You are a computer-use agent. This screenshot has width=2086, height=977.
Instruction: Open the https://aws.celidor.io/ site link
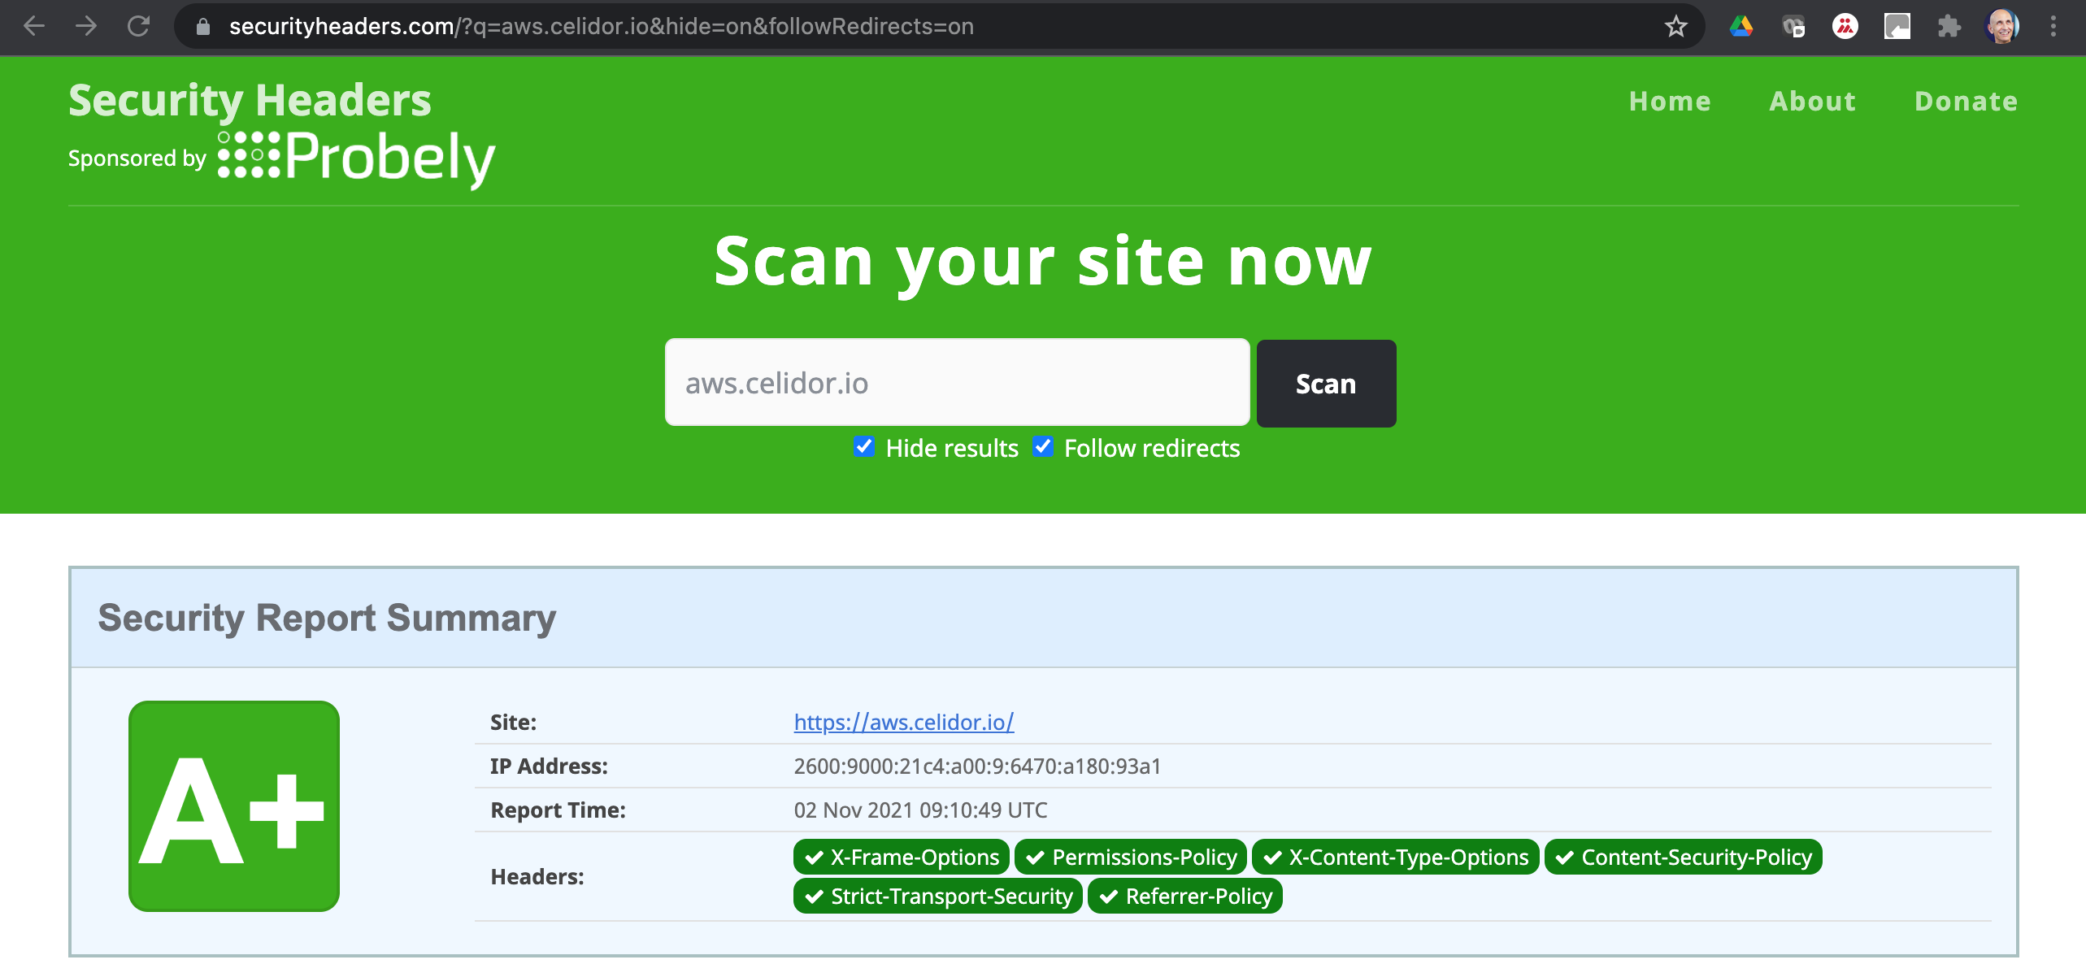tap(903, 722)
